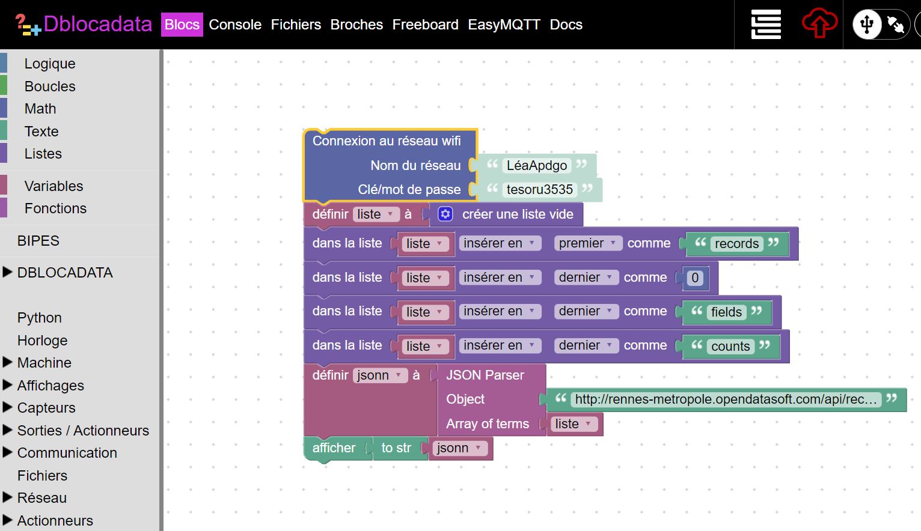
Task: Open the stacked blocks menu icon
Action: point(766,25)
